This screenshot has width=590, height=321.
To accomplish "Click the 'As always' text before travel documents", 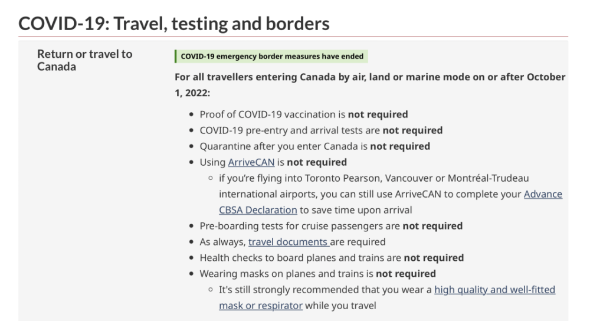I will pos(223,242).
